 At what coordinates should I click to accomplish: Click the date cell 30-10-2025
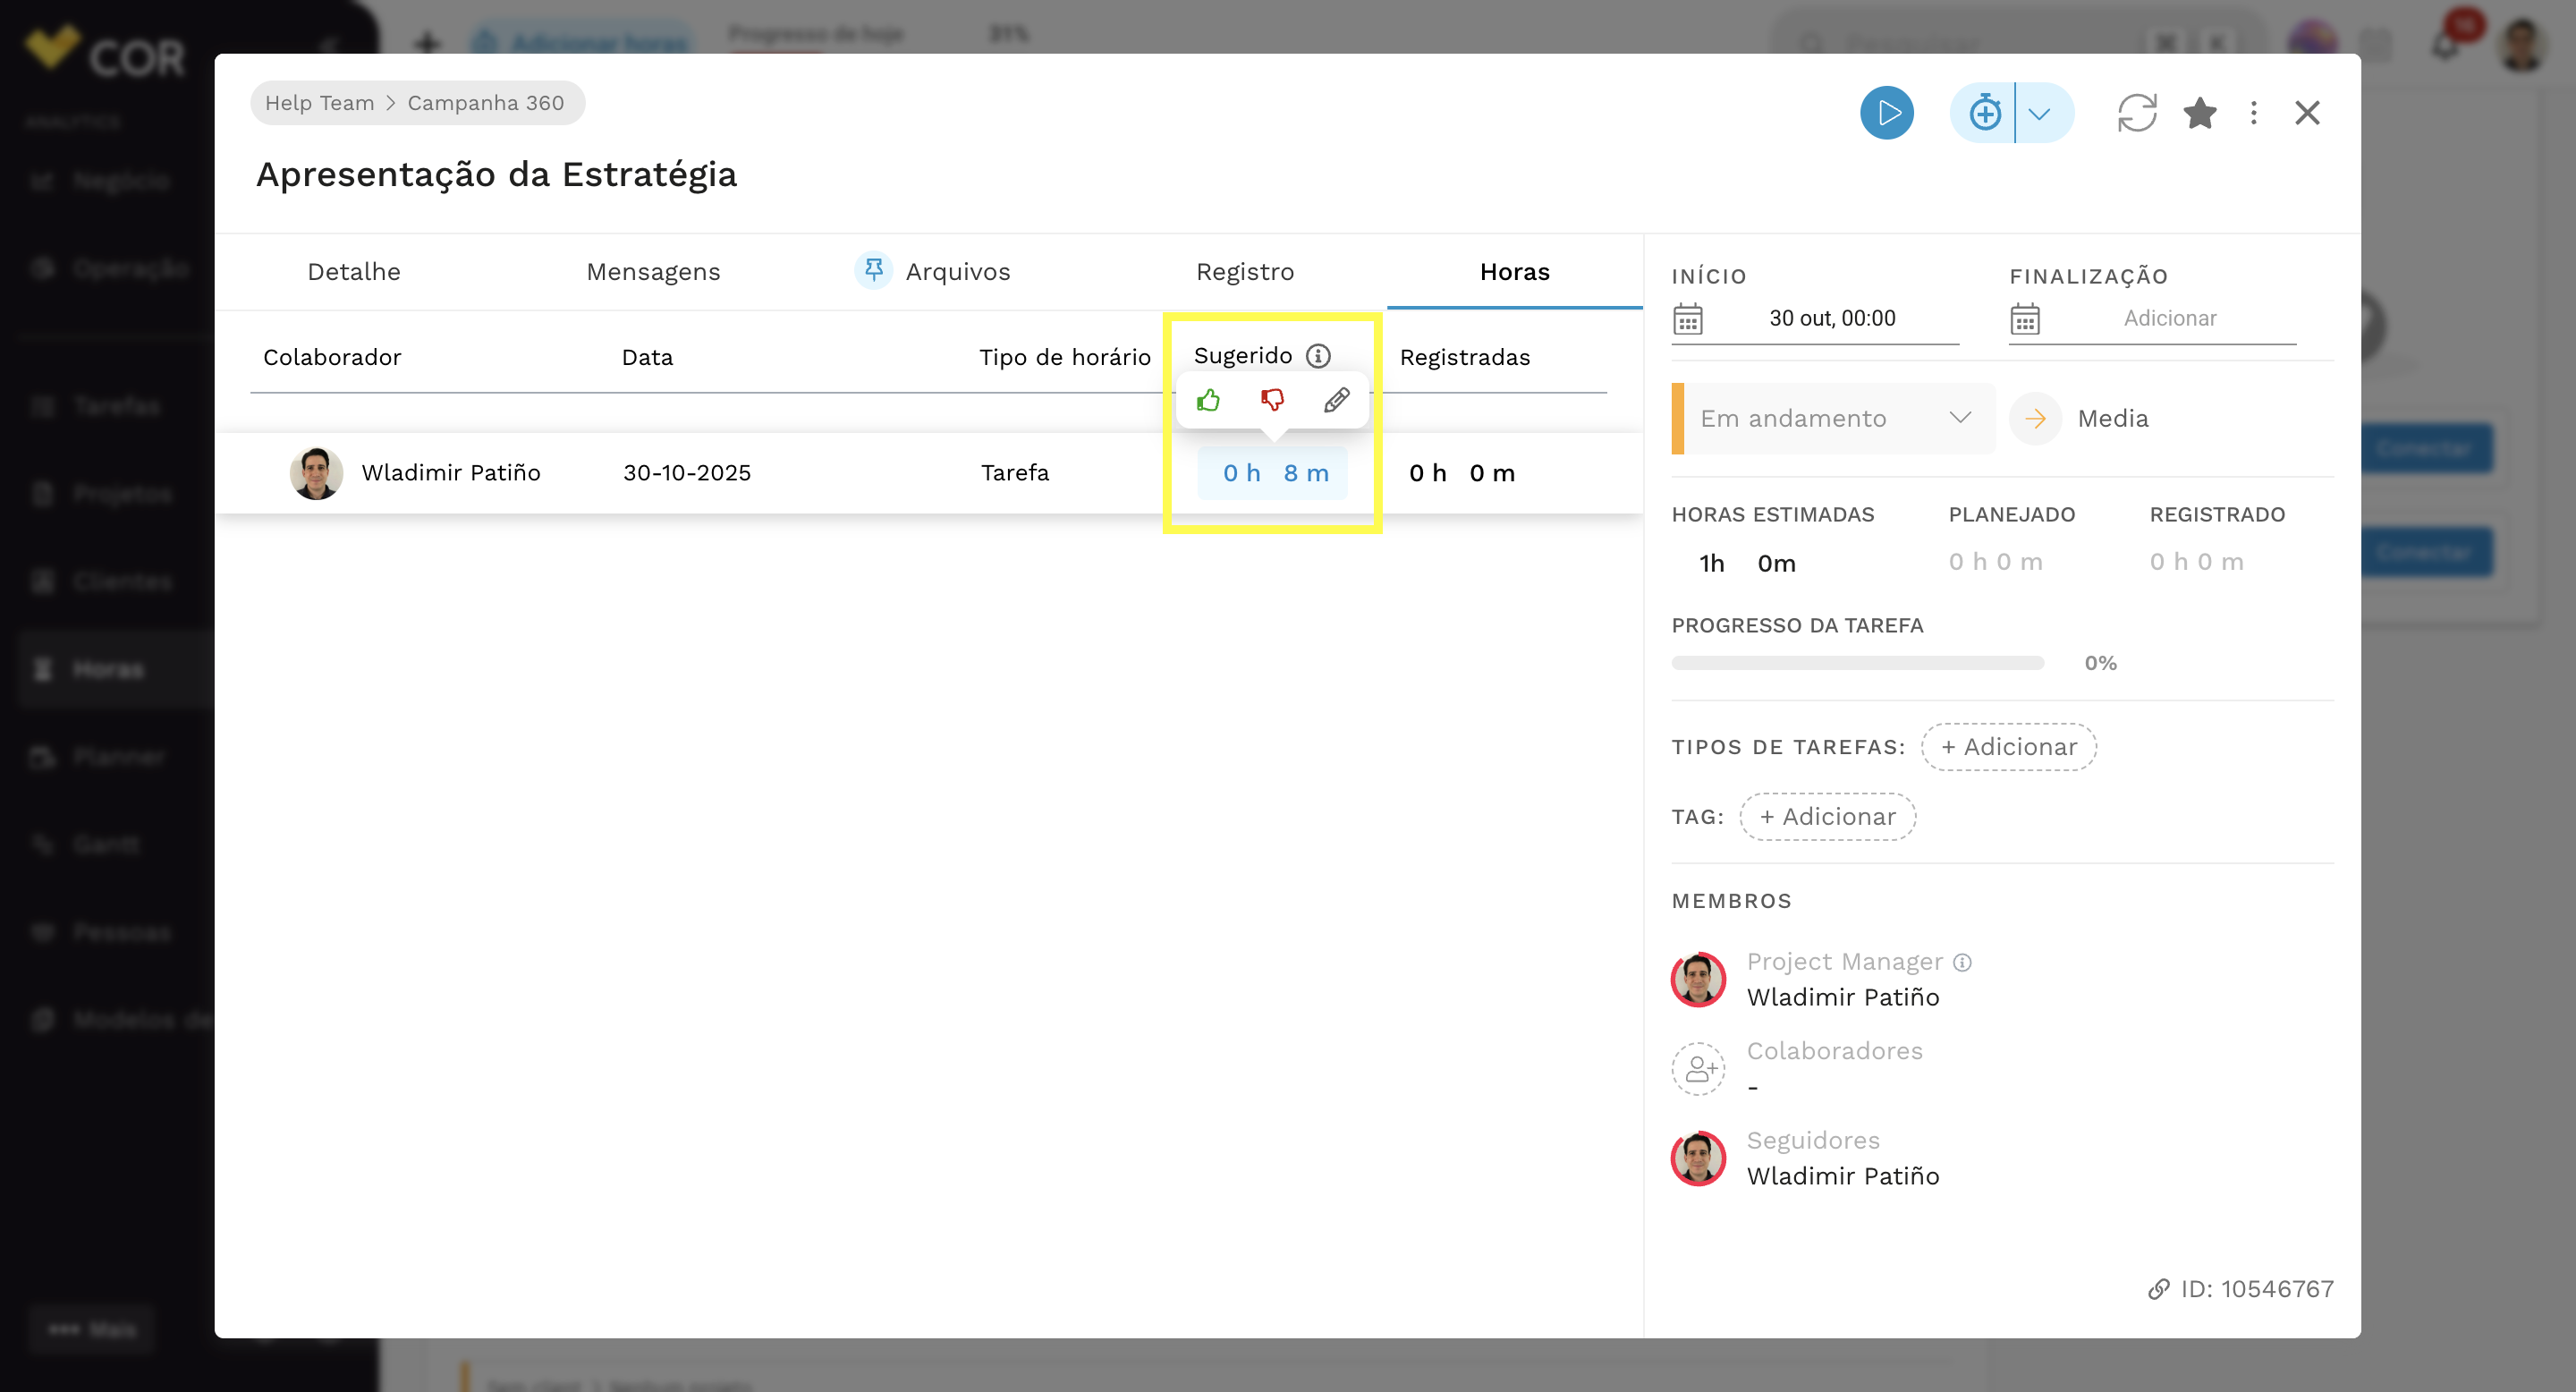tap(687, 473)
